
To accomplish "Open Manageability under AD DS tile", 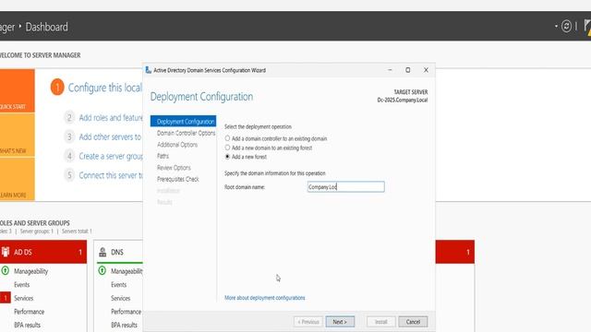I will click(x=30, y=271).
